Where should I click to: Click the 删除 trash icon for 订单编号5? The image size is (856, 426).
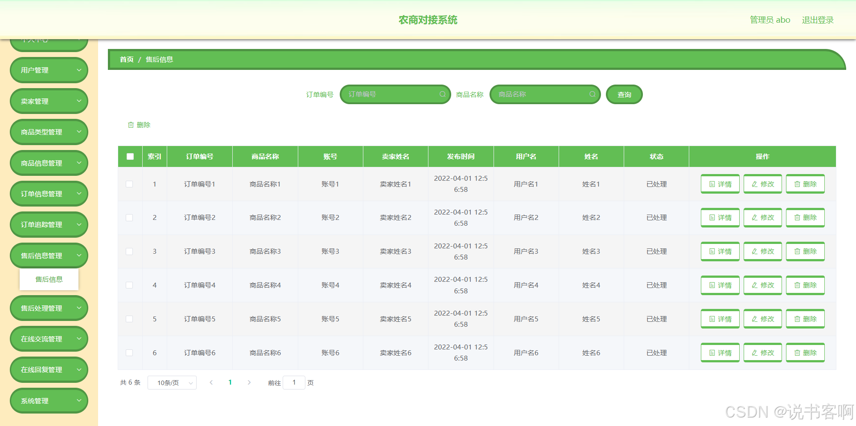797,319
